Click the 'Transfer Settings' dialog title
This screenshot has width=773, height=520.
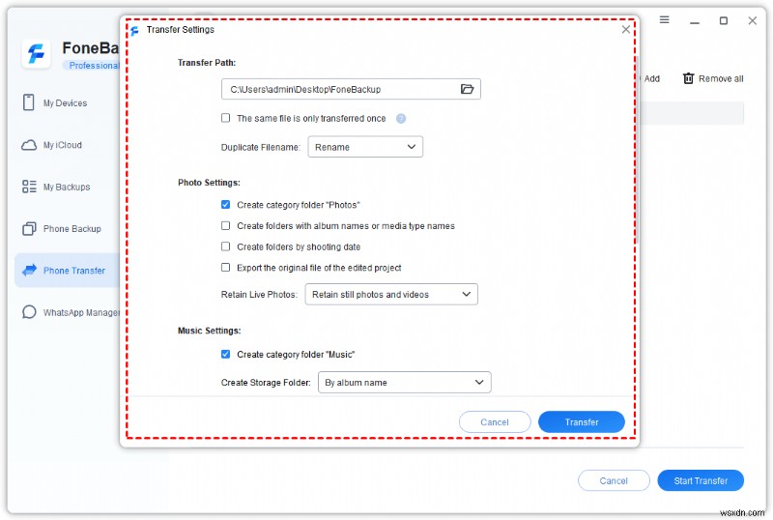click(181, 30)
